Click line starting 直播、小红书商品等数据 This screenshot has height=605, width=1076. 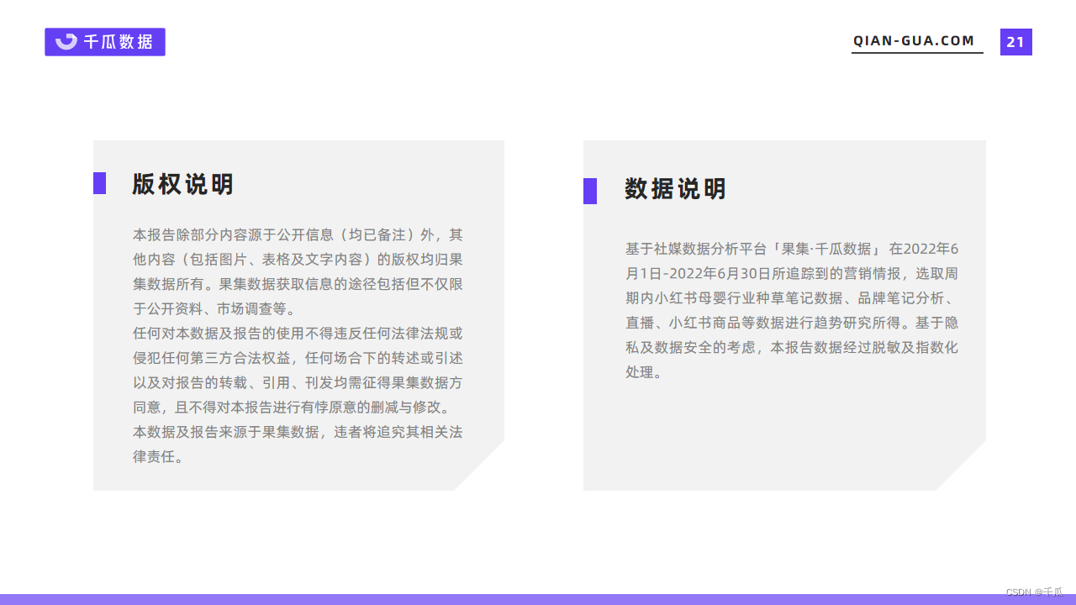pyautogui.click(x=792, y=323)
